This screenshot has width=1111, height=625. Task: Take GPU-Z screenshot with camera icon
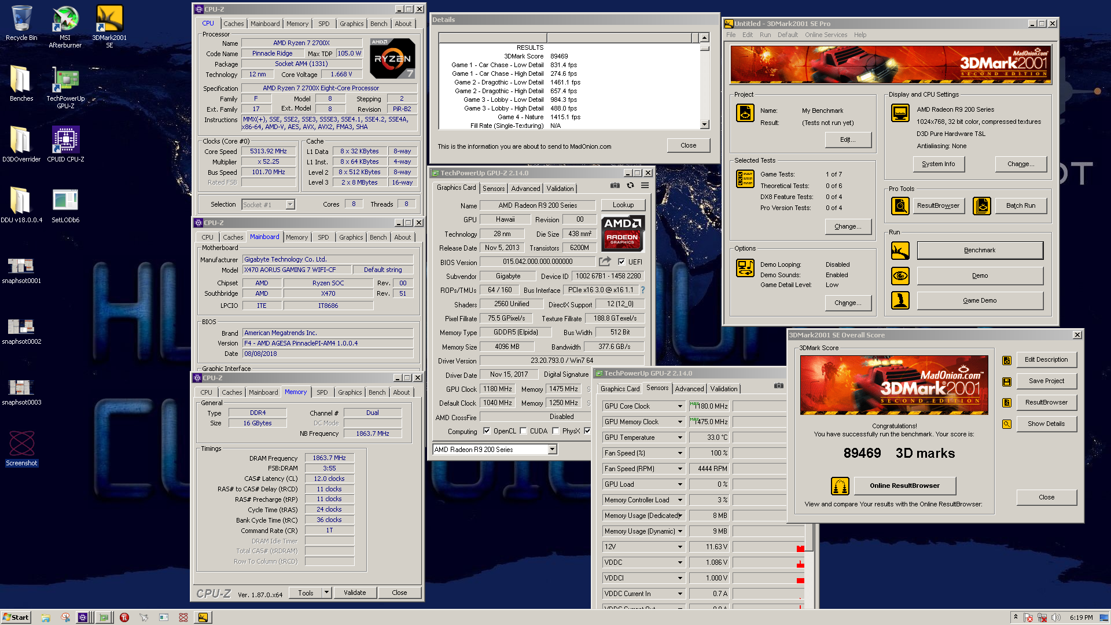tap(615, 186)
